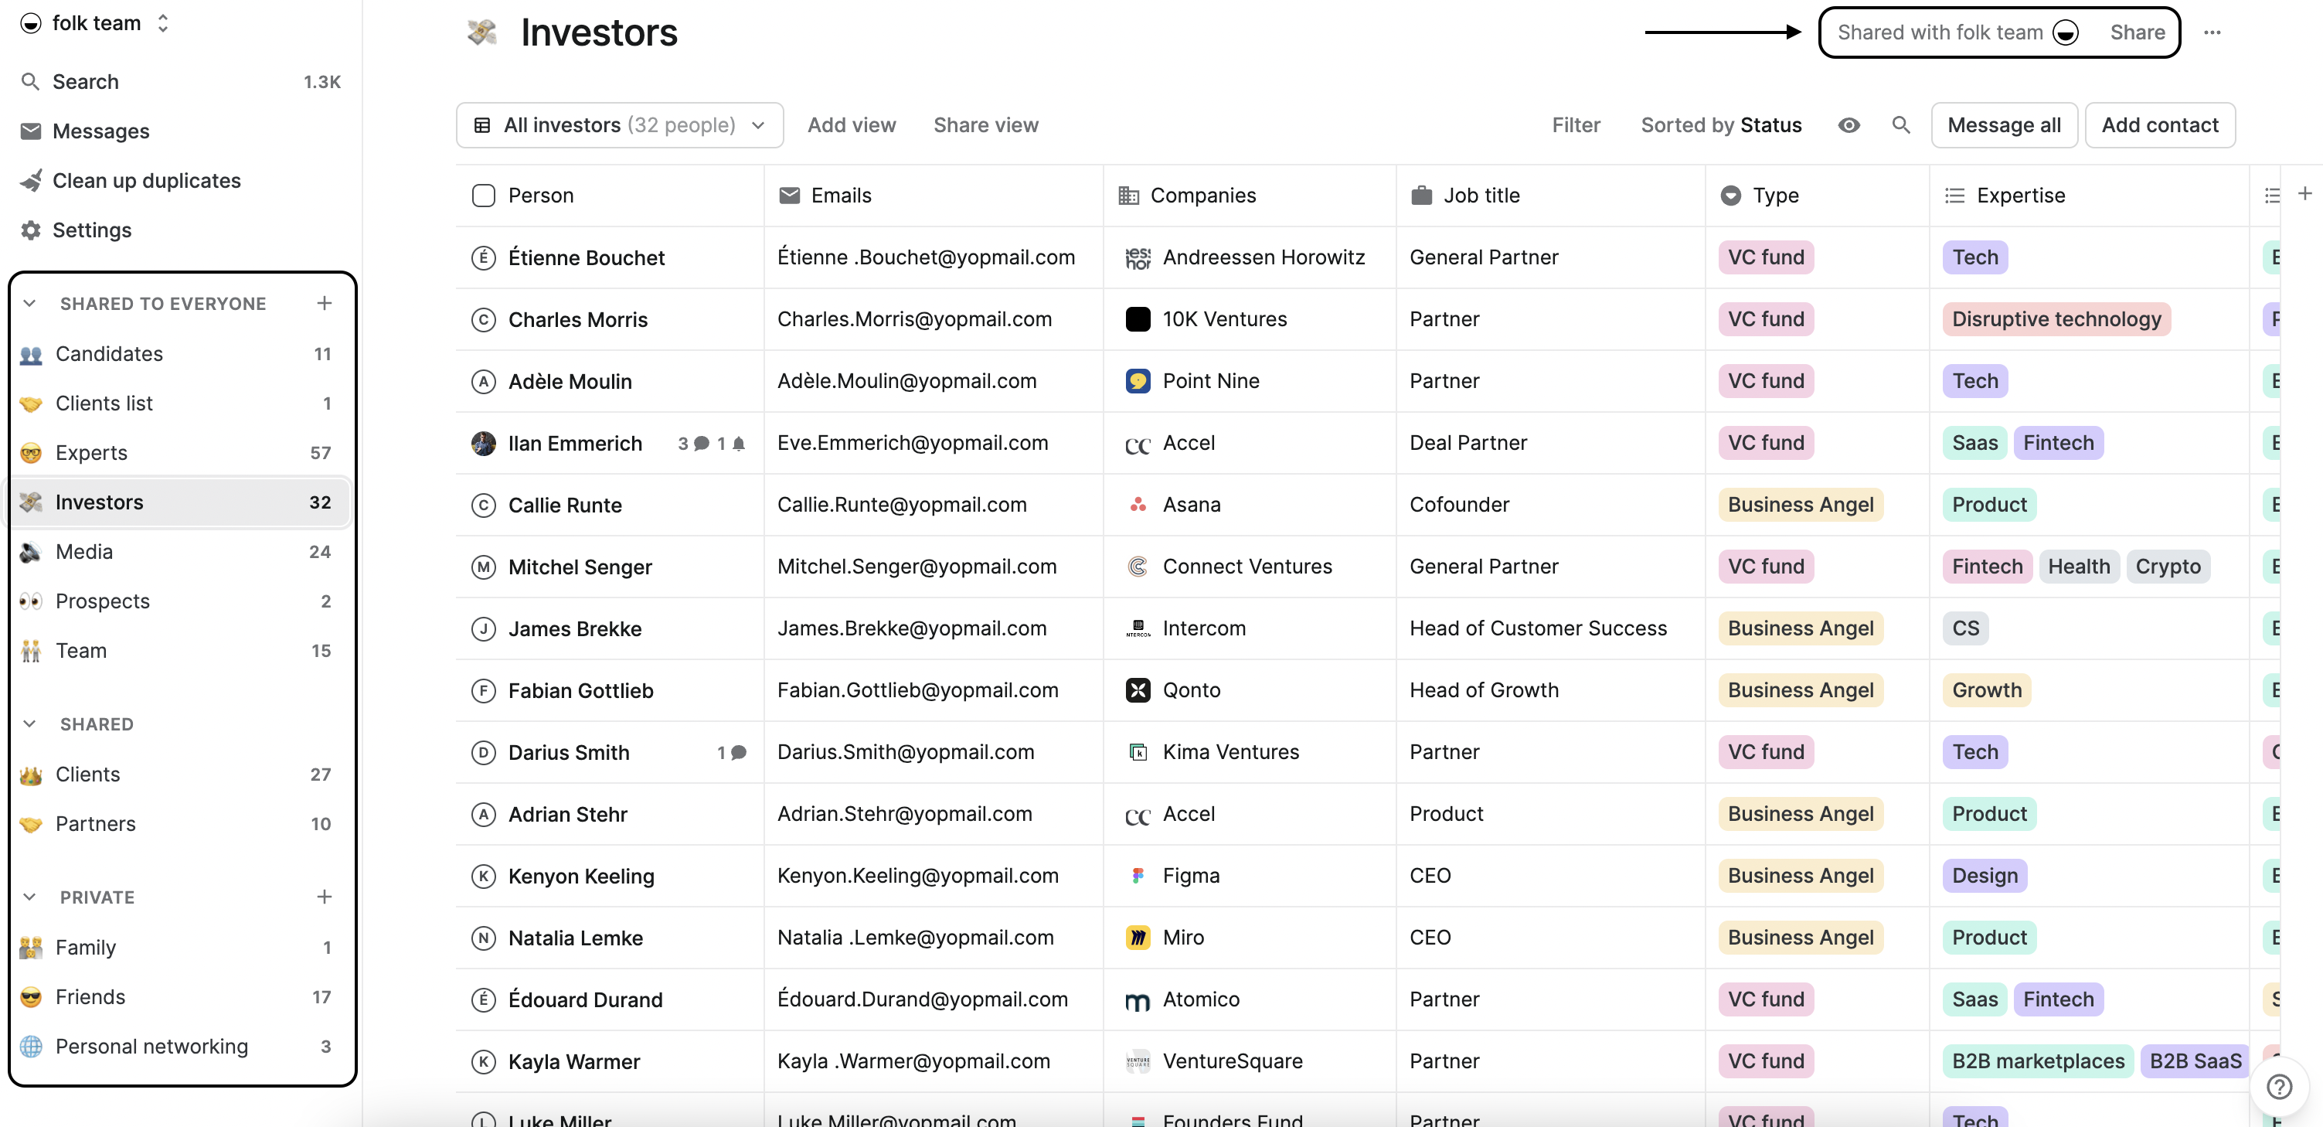Open Search in the sidebar

[180, 81]
